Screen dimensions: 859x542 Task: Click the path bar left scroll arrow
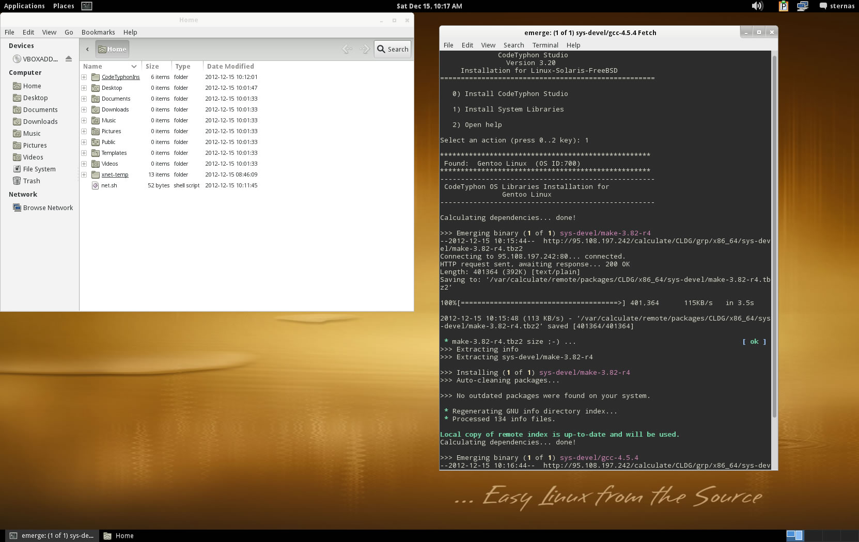point(87,49)
